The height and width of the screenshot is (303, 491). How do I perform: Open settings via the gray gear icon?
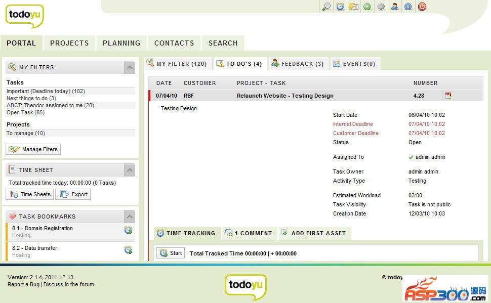pos(381,7)
